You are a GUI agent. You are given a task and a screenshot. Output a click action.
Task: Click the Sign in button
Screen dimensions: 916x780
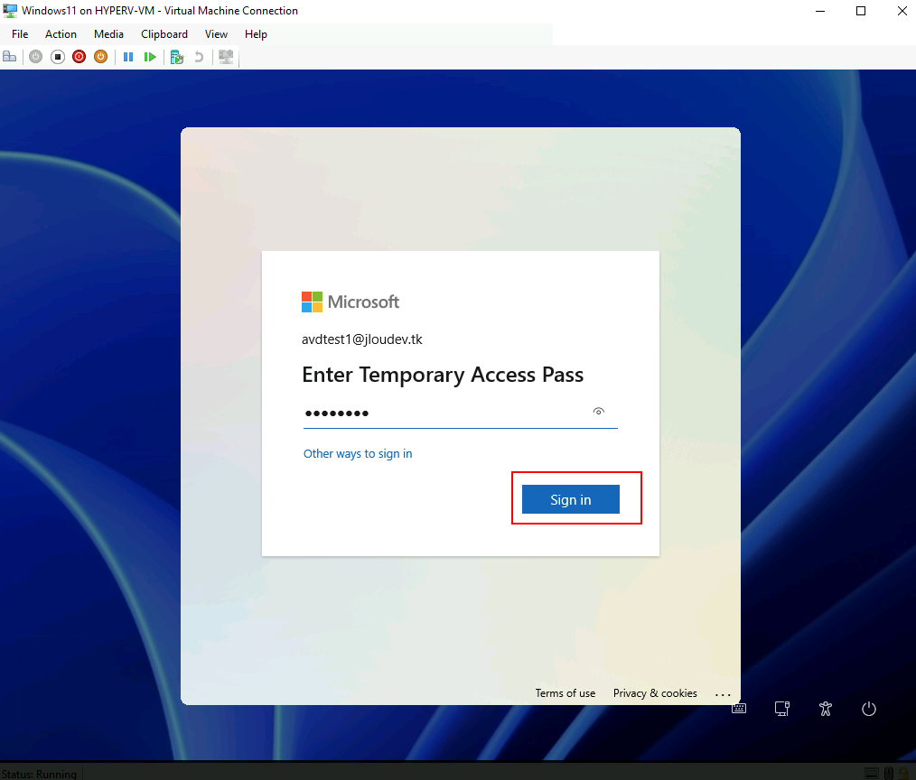click(x=571, y=499)
